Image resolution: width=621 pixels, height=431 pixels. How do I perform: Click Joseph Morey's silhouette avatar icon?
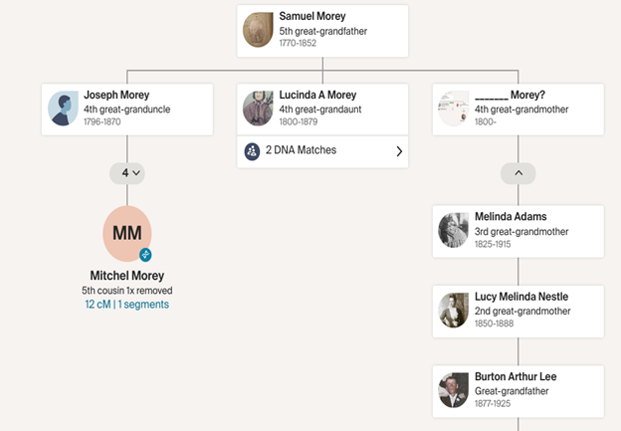click(63, 108)
